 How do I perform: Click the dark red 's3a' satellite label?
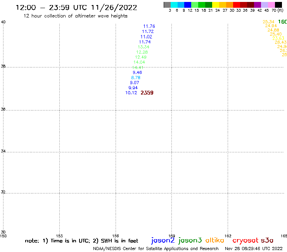pos(267,240)
